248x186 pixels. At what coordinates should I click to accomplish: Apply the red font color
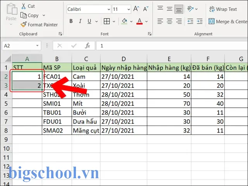click(139, 21)
